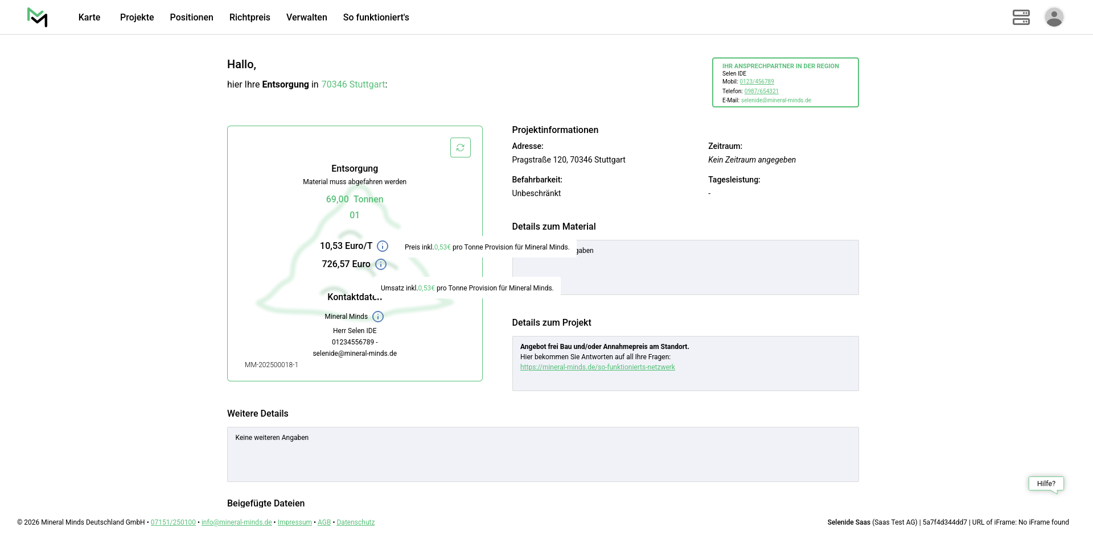The height and width of the screenshot is (536, 1093).
Task: Click the 70346 Stuttgart location link
Action: click(x=353, y=85)
